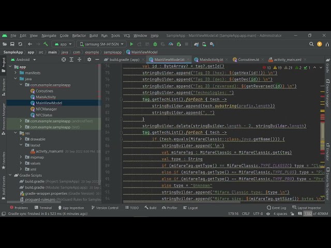Image resolution: width=331 pixels, height=248 pixels.
Task: Expand the manifests folder
Action: [16, 73]
